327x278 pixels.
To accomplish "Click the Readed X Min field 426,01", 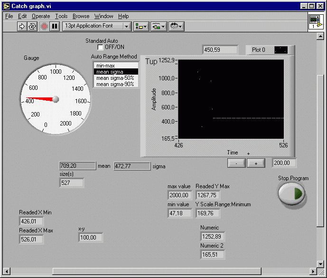I will click(x=31, y=221).
